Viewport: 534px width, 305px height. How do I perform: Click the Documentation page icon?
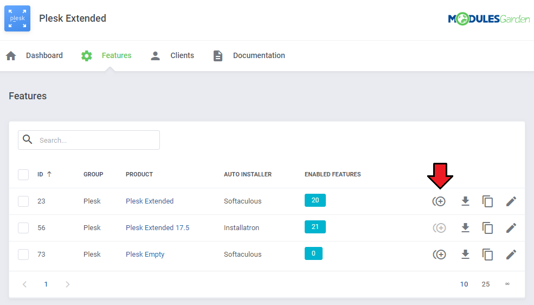coord(218,55)
